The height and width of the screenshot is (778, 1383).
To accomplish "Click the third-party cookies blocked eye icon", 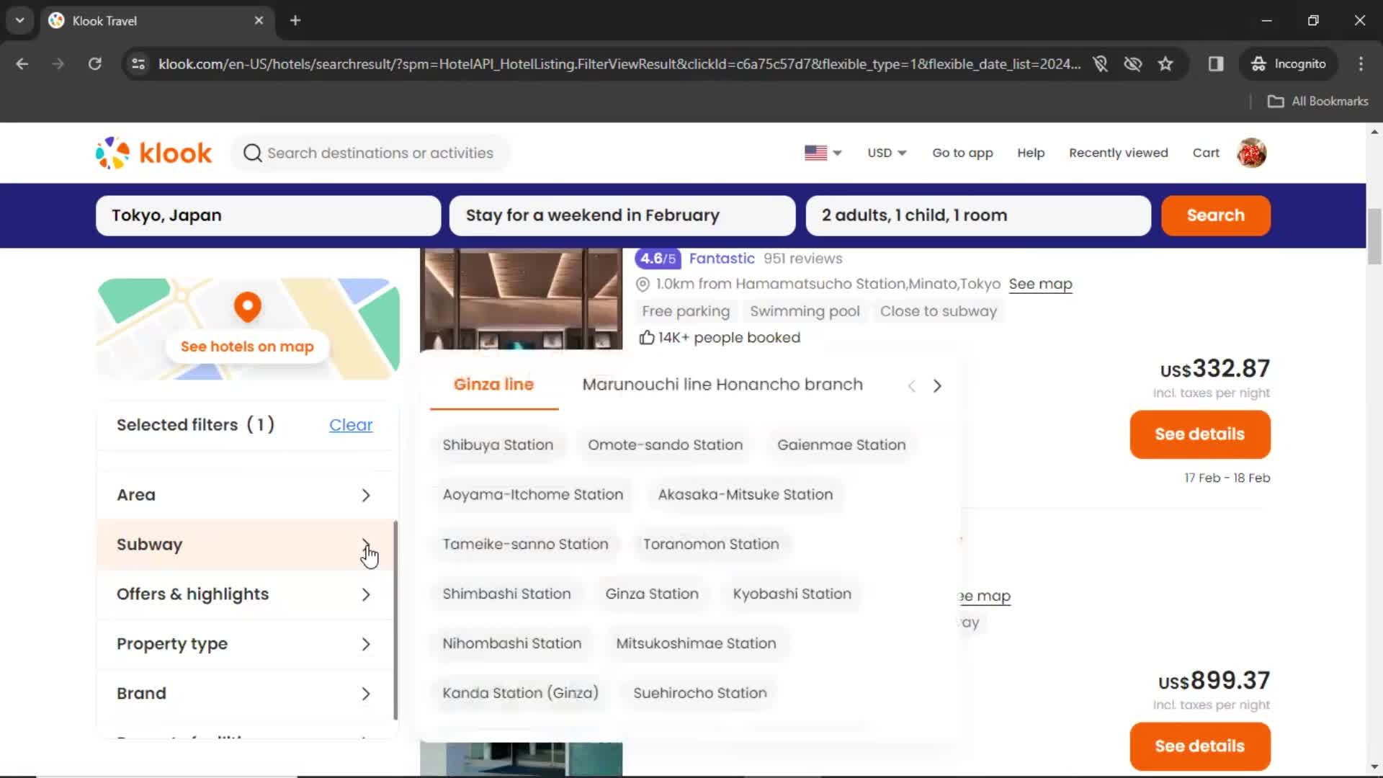I will [x=1133, y=64].
